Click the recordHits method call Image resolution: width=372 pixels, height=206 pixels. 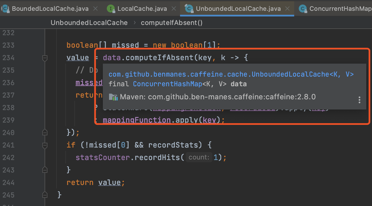click(157, 157)
